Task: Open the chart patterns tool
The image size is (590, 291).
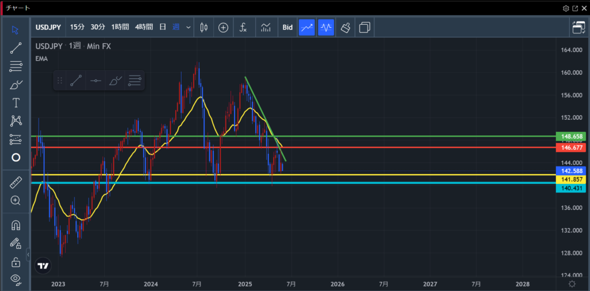Action: pyautogui.click(x=16, y=121)
